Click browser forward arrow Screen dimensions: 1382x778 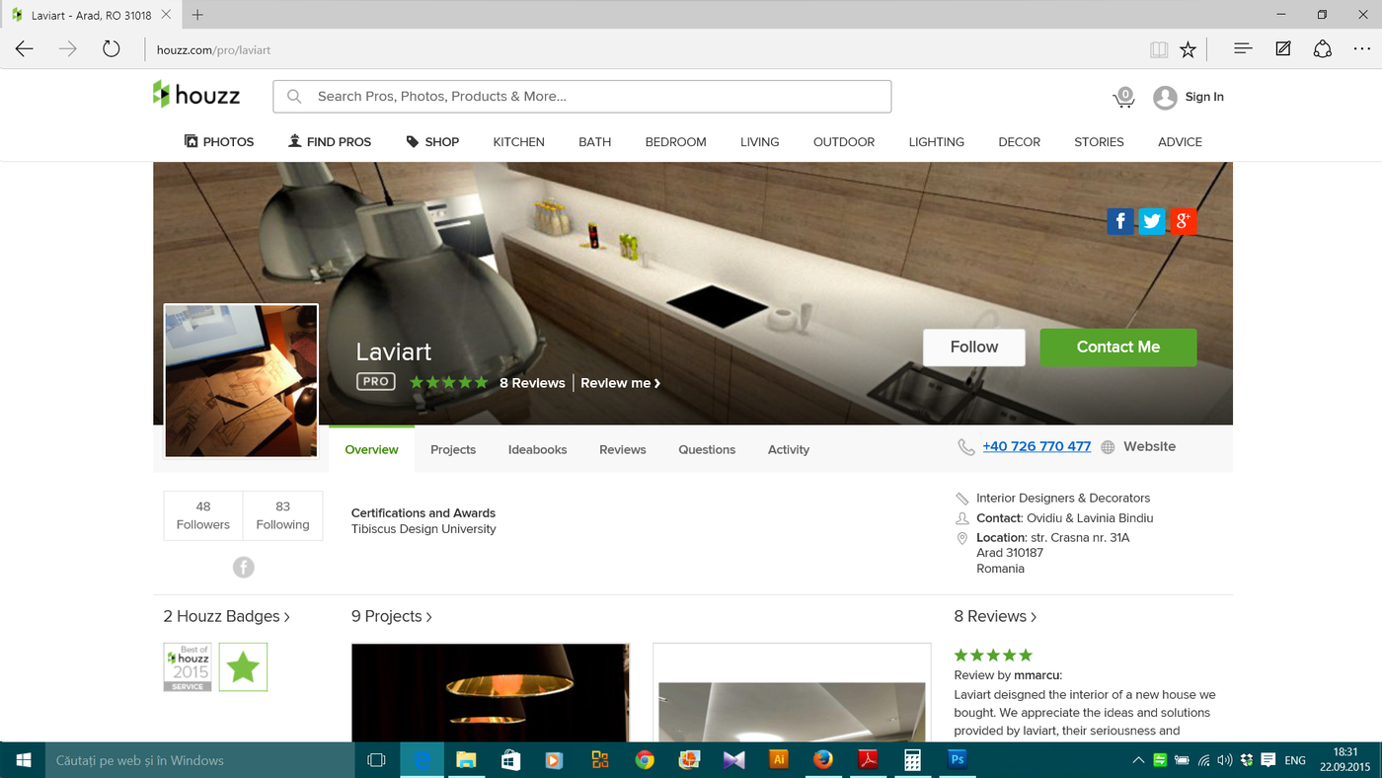click(x=68, y=49)
